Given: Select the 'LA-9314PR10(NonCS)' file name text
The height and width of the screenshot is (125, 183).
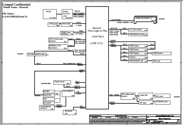Looking at the screenshot, I should click(x=15, y=17).
